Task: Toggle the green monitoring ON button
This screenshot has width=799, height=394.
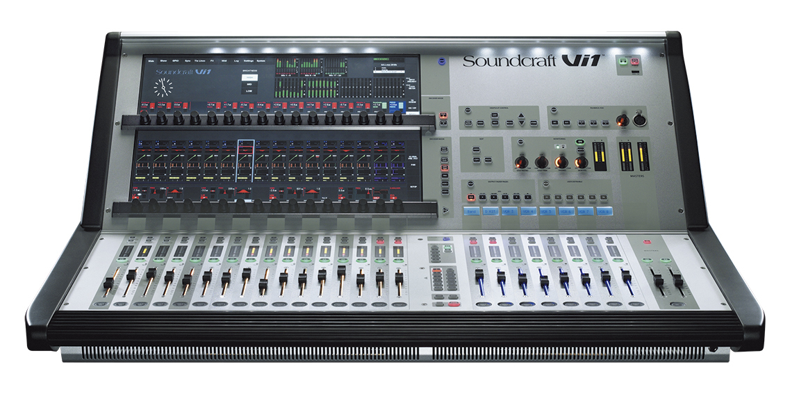Action: pyautogui.click(x=579, y=142)
